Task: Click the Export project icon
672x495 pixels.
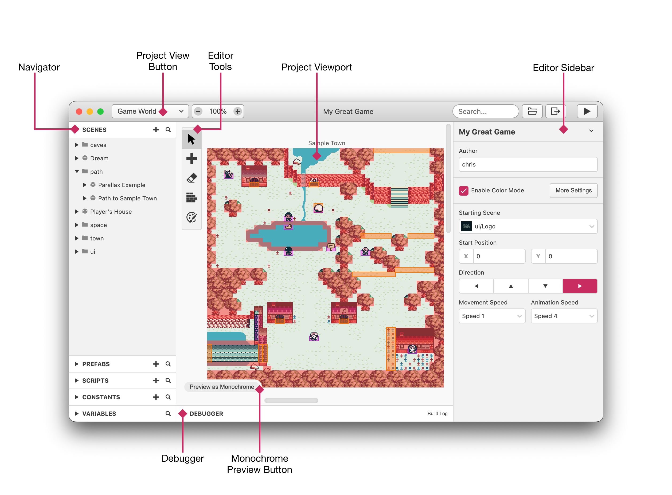Action: [x=555, y=112]
